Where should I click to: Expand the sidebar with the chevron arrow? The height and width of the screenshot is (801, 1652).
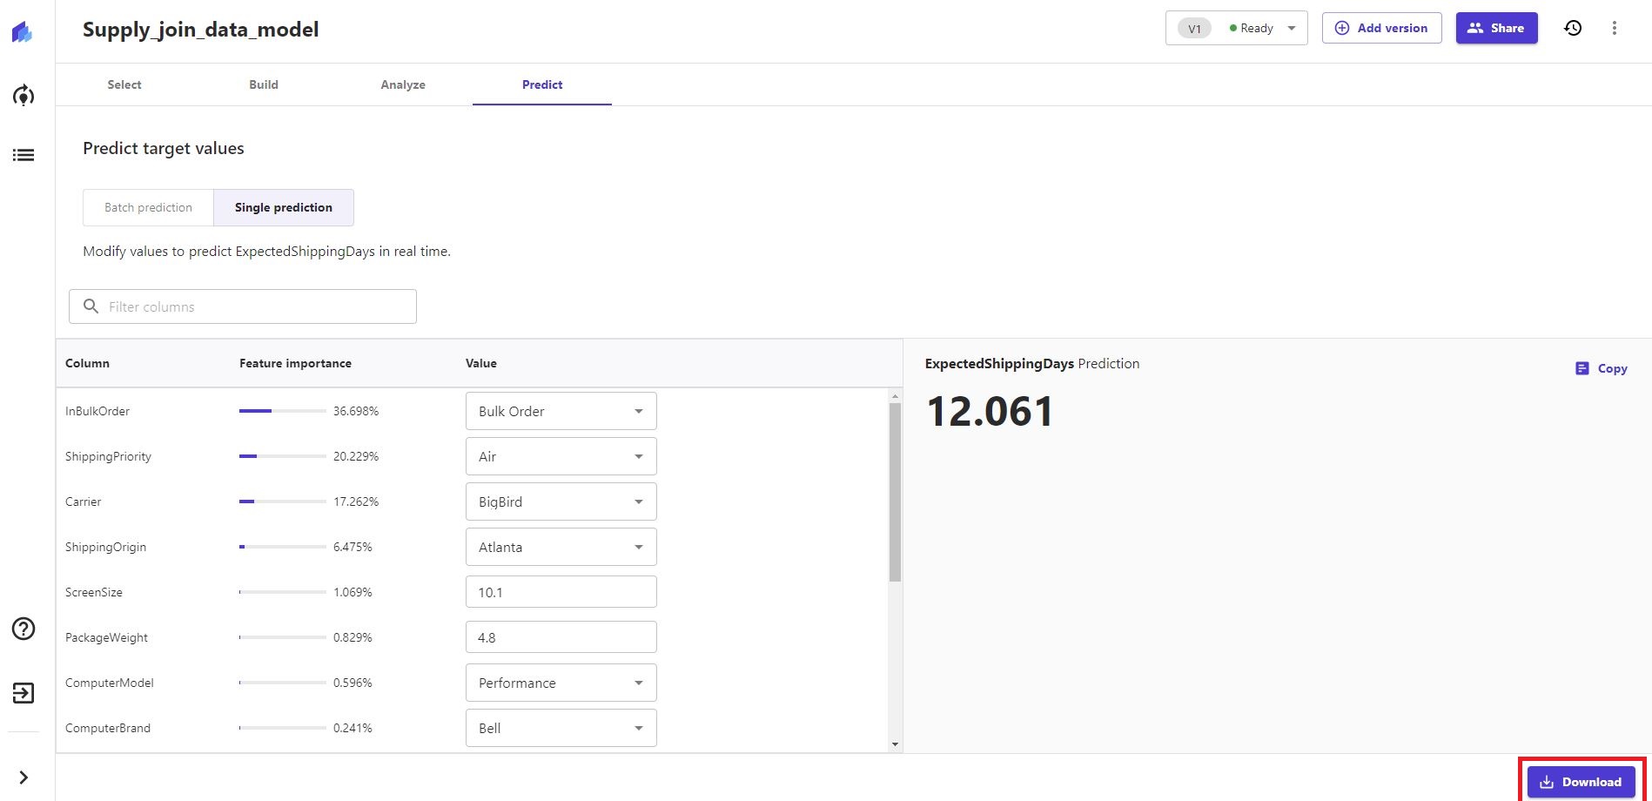pyautogui.click(x=24, y=777)
